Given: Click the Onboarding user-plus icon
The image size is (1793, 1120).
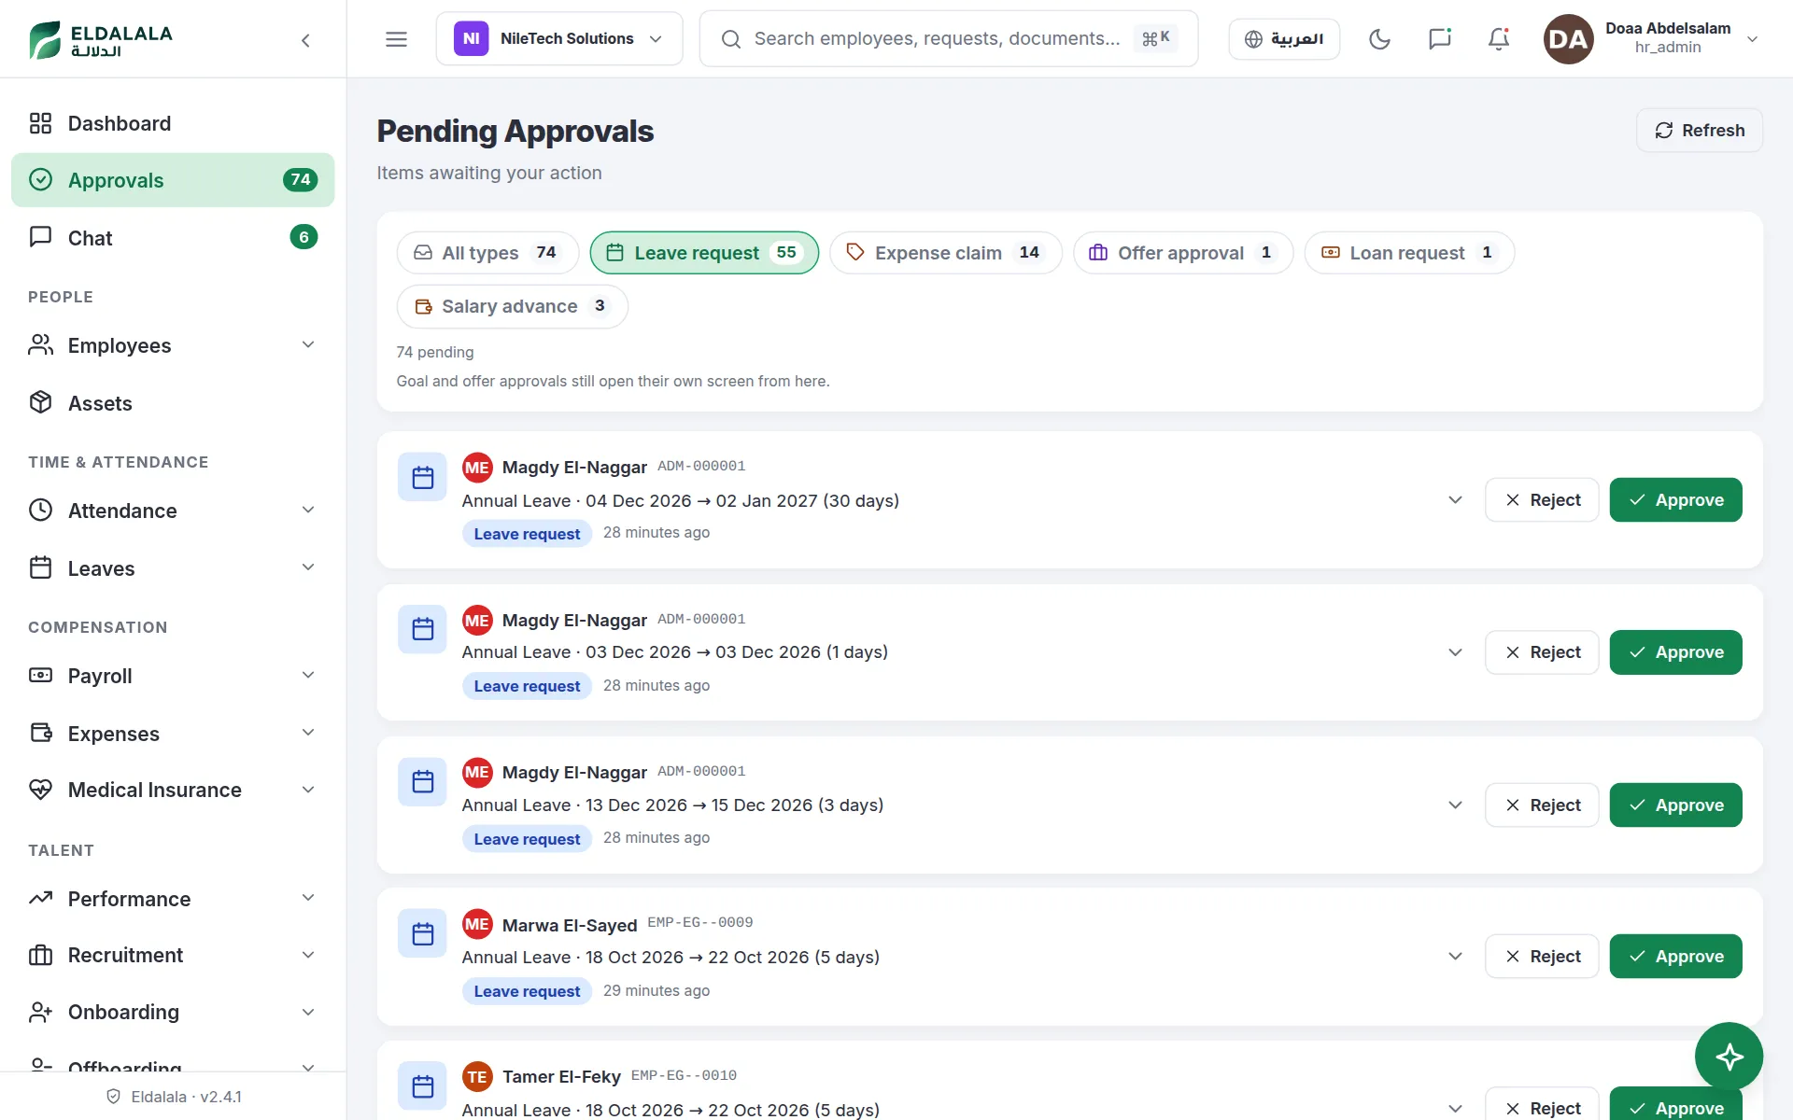Looking at the screenshot, I should point(40,1012).
